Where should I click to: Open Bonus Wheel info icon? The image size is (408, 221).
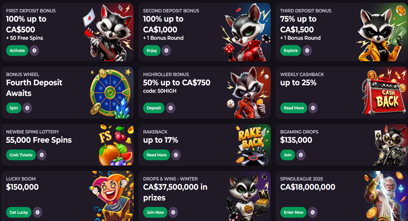(x=27, y=108)
